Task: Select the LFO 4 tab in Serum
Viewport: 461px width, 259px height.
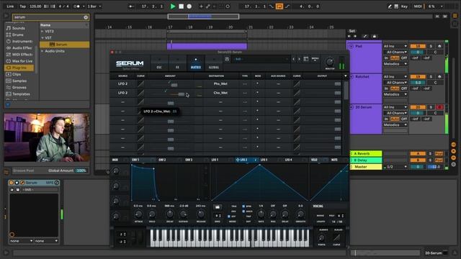Action: pyautogui.click(x=288, y=160)
